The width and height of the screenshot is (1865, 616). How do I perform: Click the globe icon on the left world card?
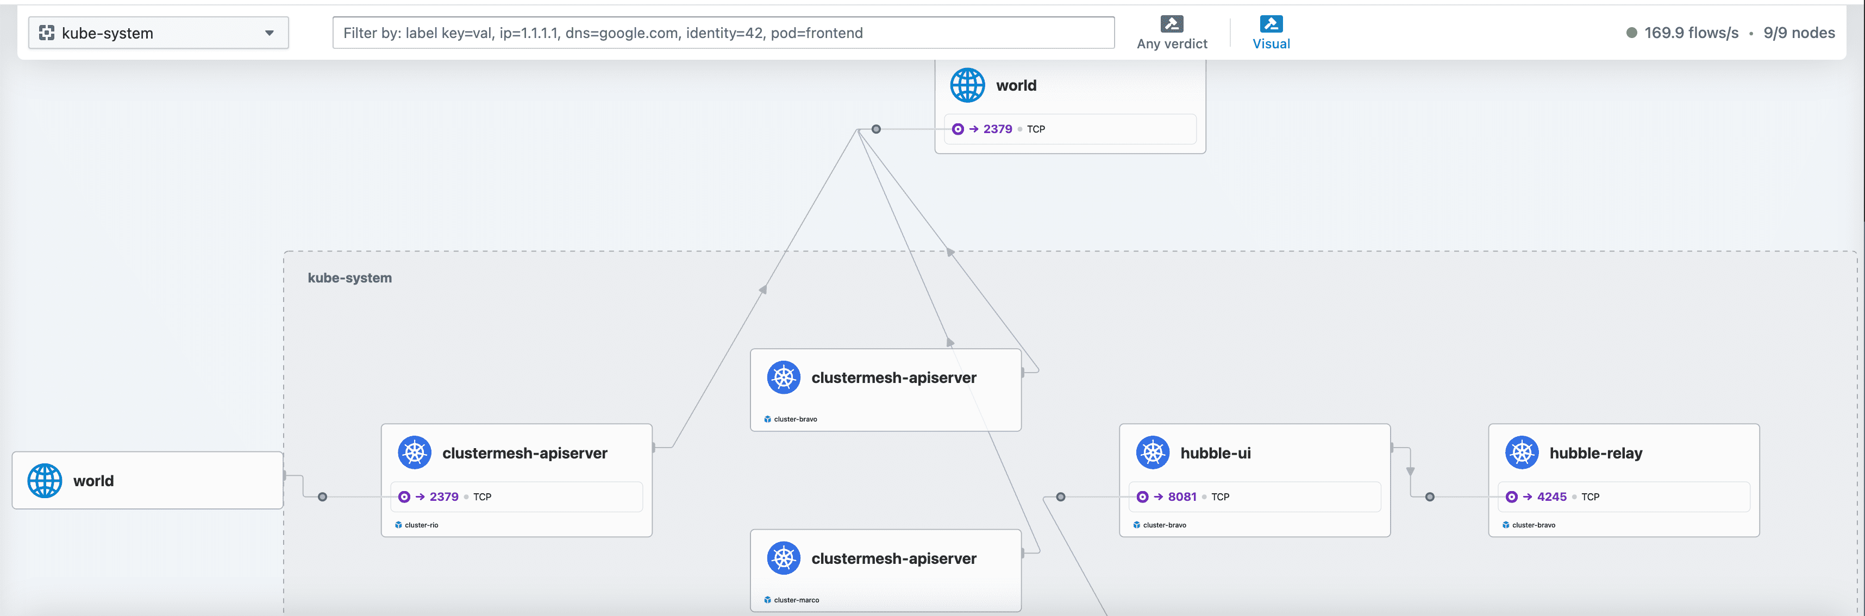click(x=45, y=481)
